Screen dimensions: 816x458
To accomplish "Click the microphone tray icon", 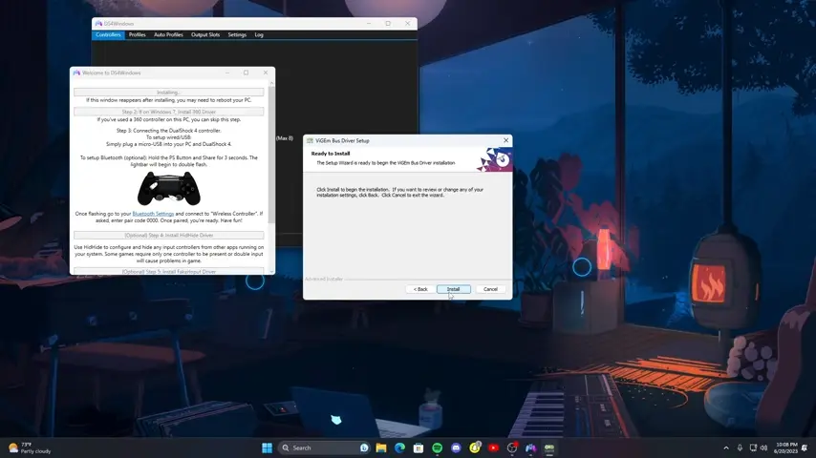I will pos(740,448).
